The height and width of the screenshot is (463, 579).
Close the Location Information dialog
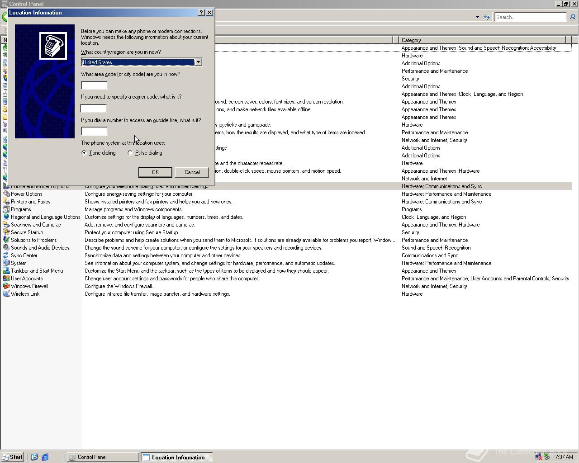tap(209, 13)
